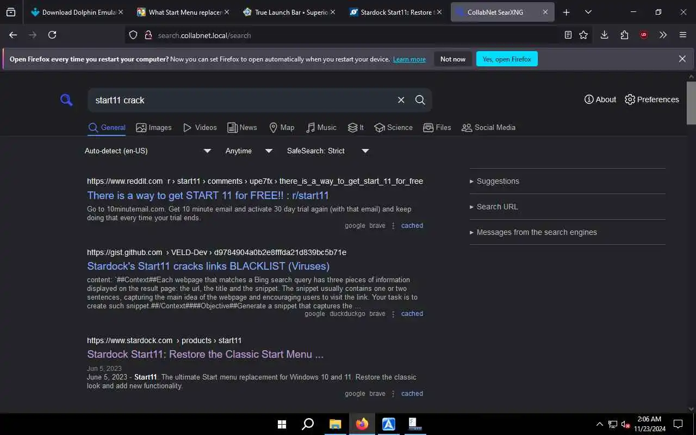The height and width of the screenshot is (435, 696).
Task: Switch to Videos category
Action: pos(200,128)
